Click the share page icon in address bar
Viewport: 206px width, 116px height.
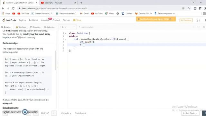[183, 8]
